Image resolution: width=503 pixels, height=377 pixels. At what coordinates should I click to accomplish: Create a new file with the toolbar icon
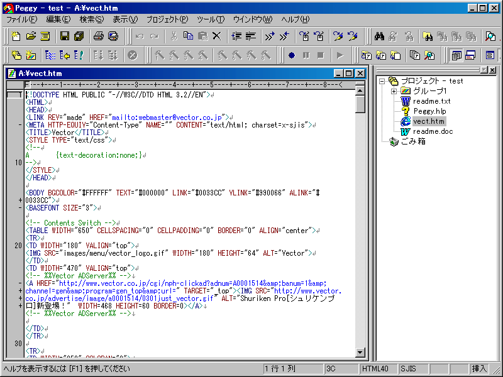(x=16, y=36)
